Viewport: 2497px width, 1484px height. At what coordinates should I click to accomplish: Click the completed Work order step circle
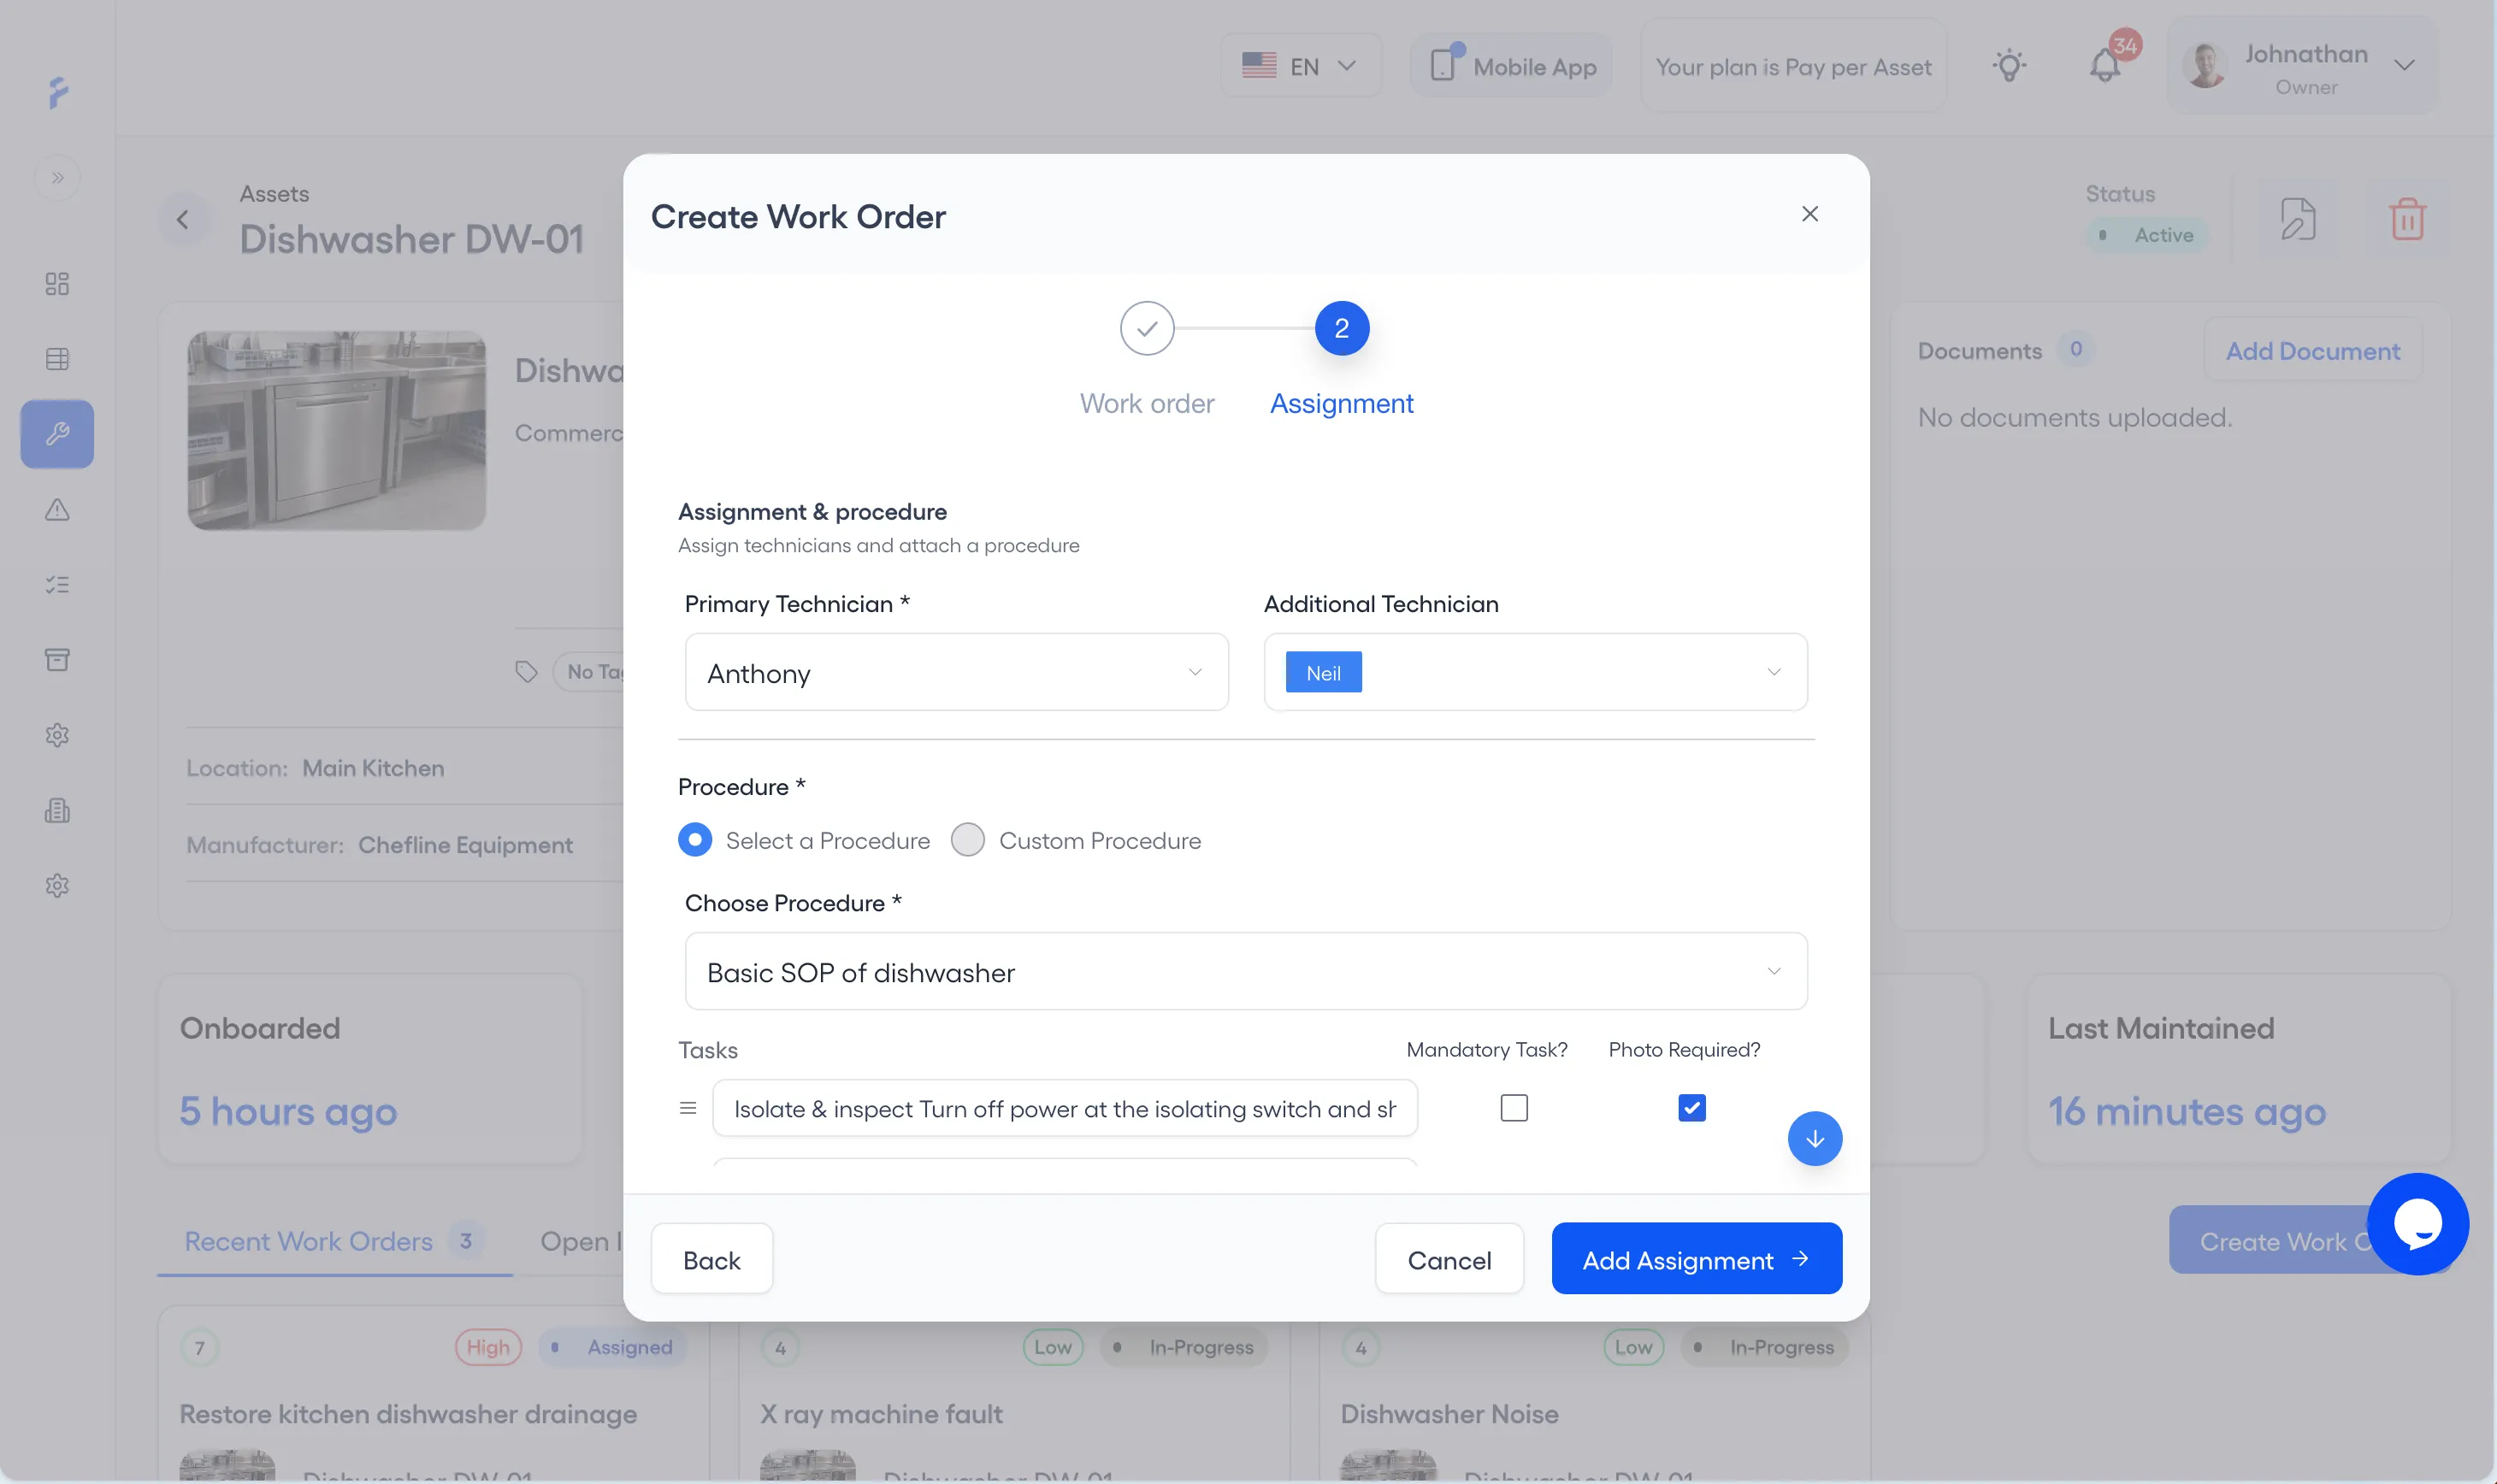click(1147, 328)
